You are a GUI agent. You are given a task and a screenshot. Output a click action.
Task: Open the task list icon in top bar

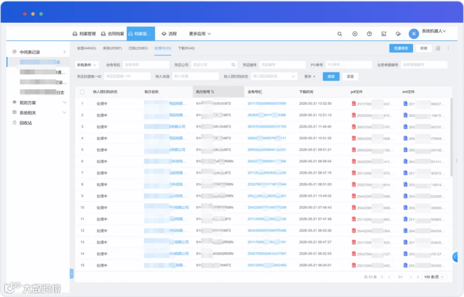[x=384, y=34]
